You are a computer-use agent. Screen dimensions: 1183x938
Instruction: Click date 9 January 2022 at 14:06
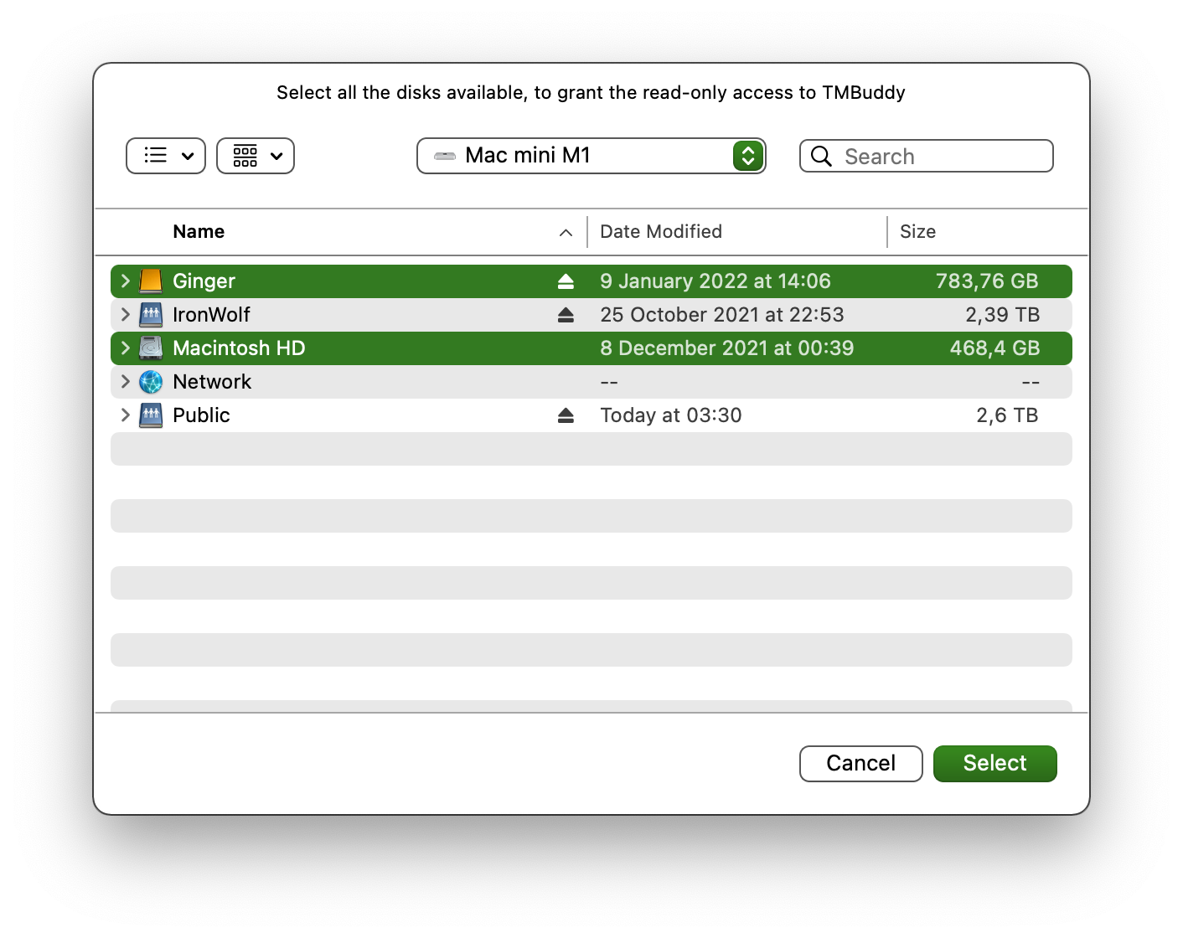(715, 281)
